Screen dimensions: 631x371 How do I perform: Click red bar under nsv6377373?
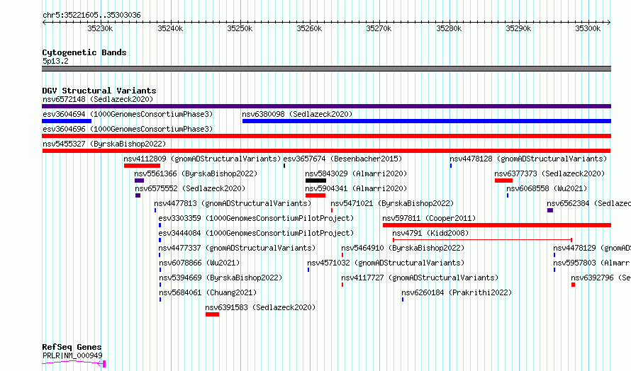pos(503,181)
